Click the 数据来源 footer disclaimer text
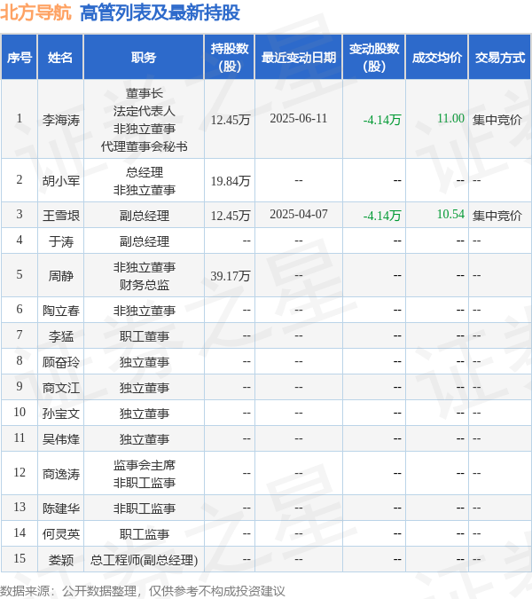This screenshot has height=599, width=532. [x=142, y=591]
